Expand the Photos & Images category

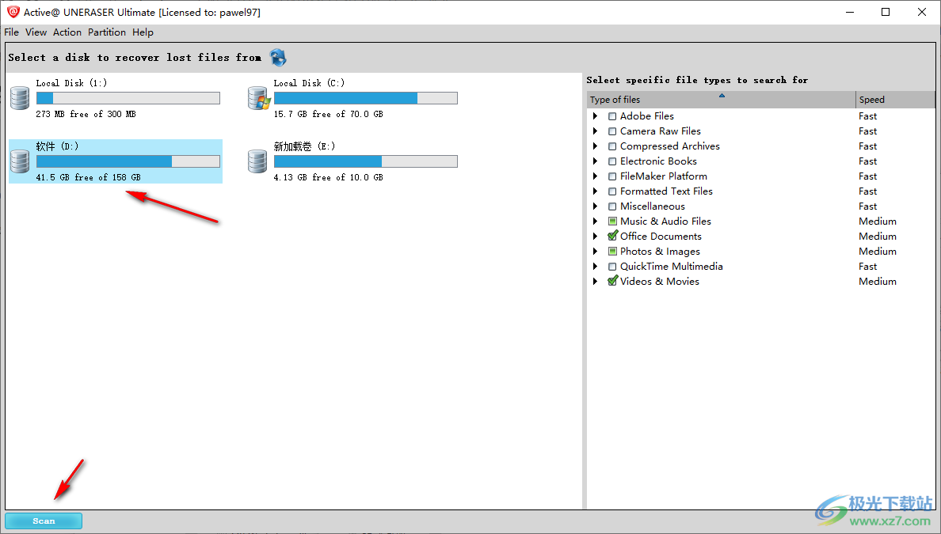(x=596, y=251)
